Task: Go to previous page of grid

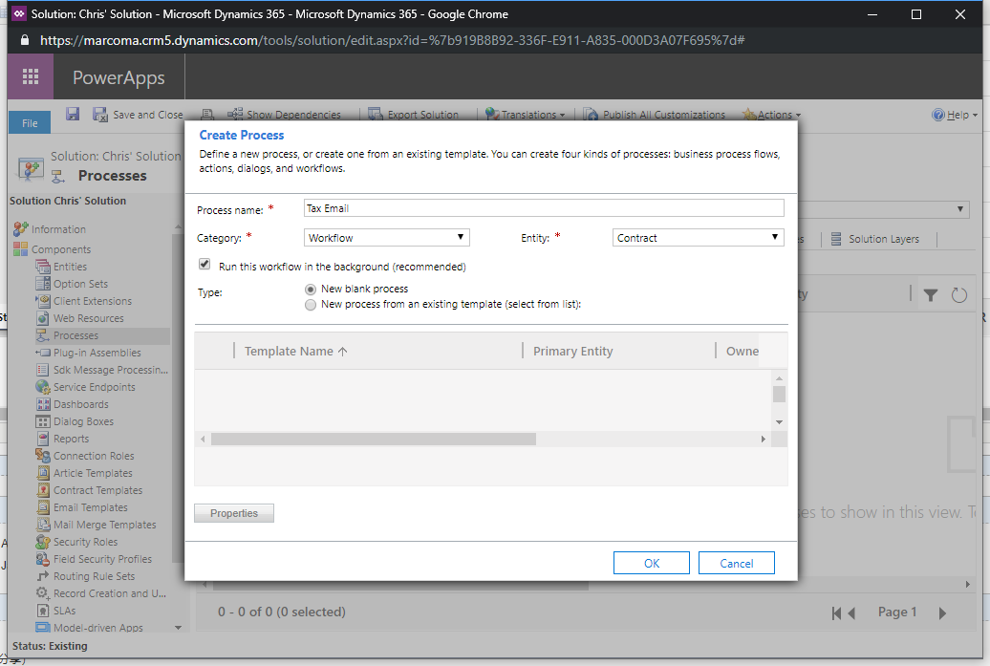Action: pyautogui.click(x=851, y=613)
